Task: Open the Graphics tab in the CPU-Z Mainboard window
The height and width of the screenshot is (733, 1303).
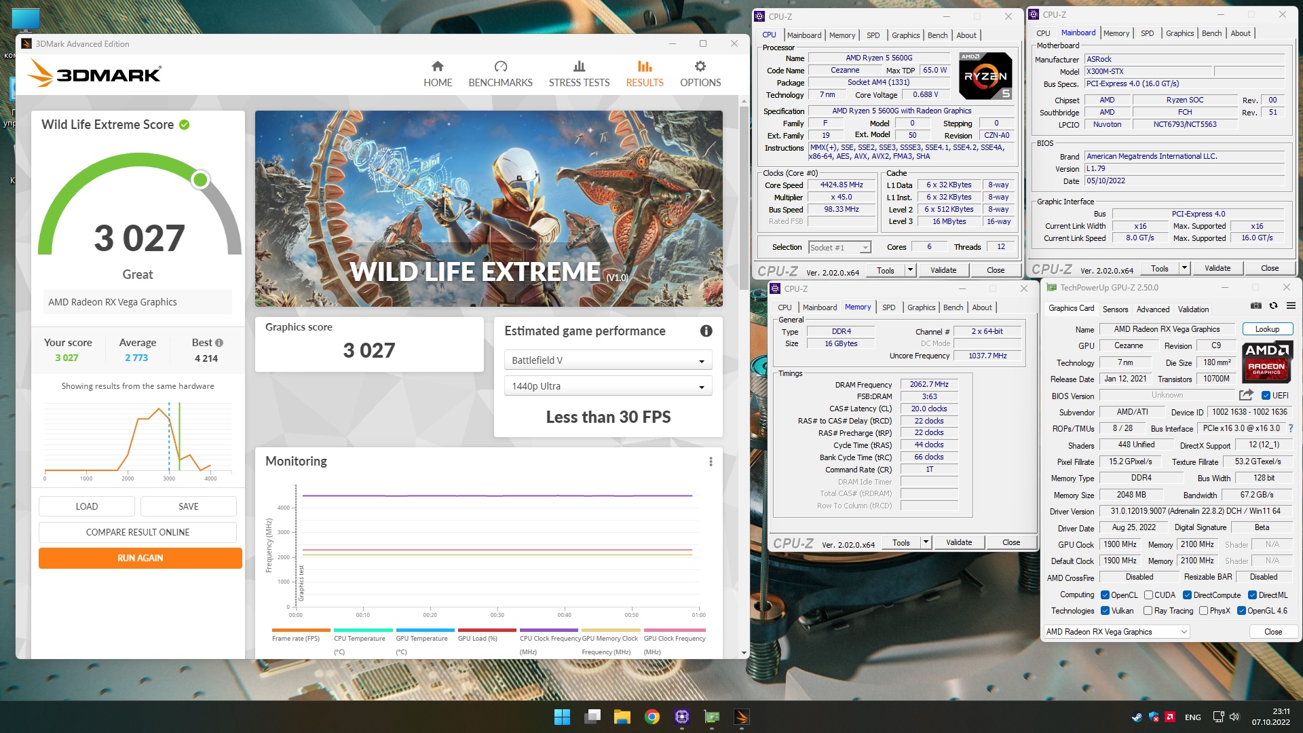Action: click(1179, 33)
